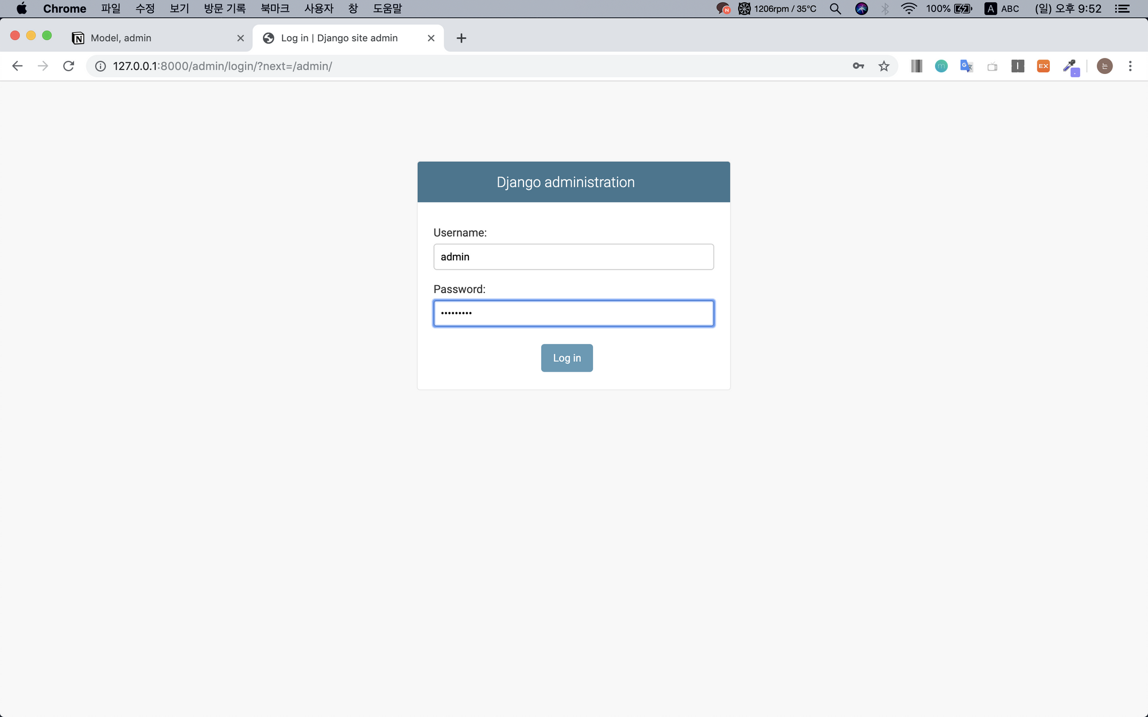Screen dimensions: 1148x717
Task: Reload the Django login page
Action: (x=68, y=66)
